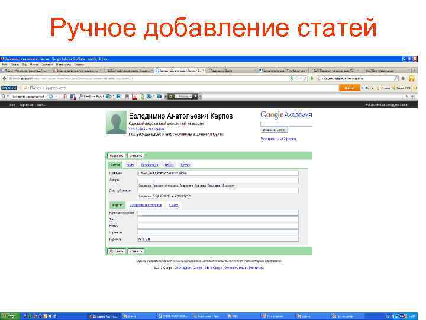Click the green download arrow icon
The height and width of the screenshot is (320, 426).
[312, 78]
